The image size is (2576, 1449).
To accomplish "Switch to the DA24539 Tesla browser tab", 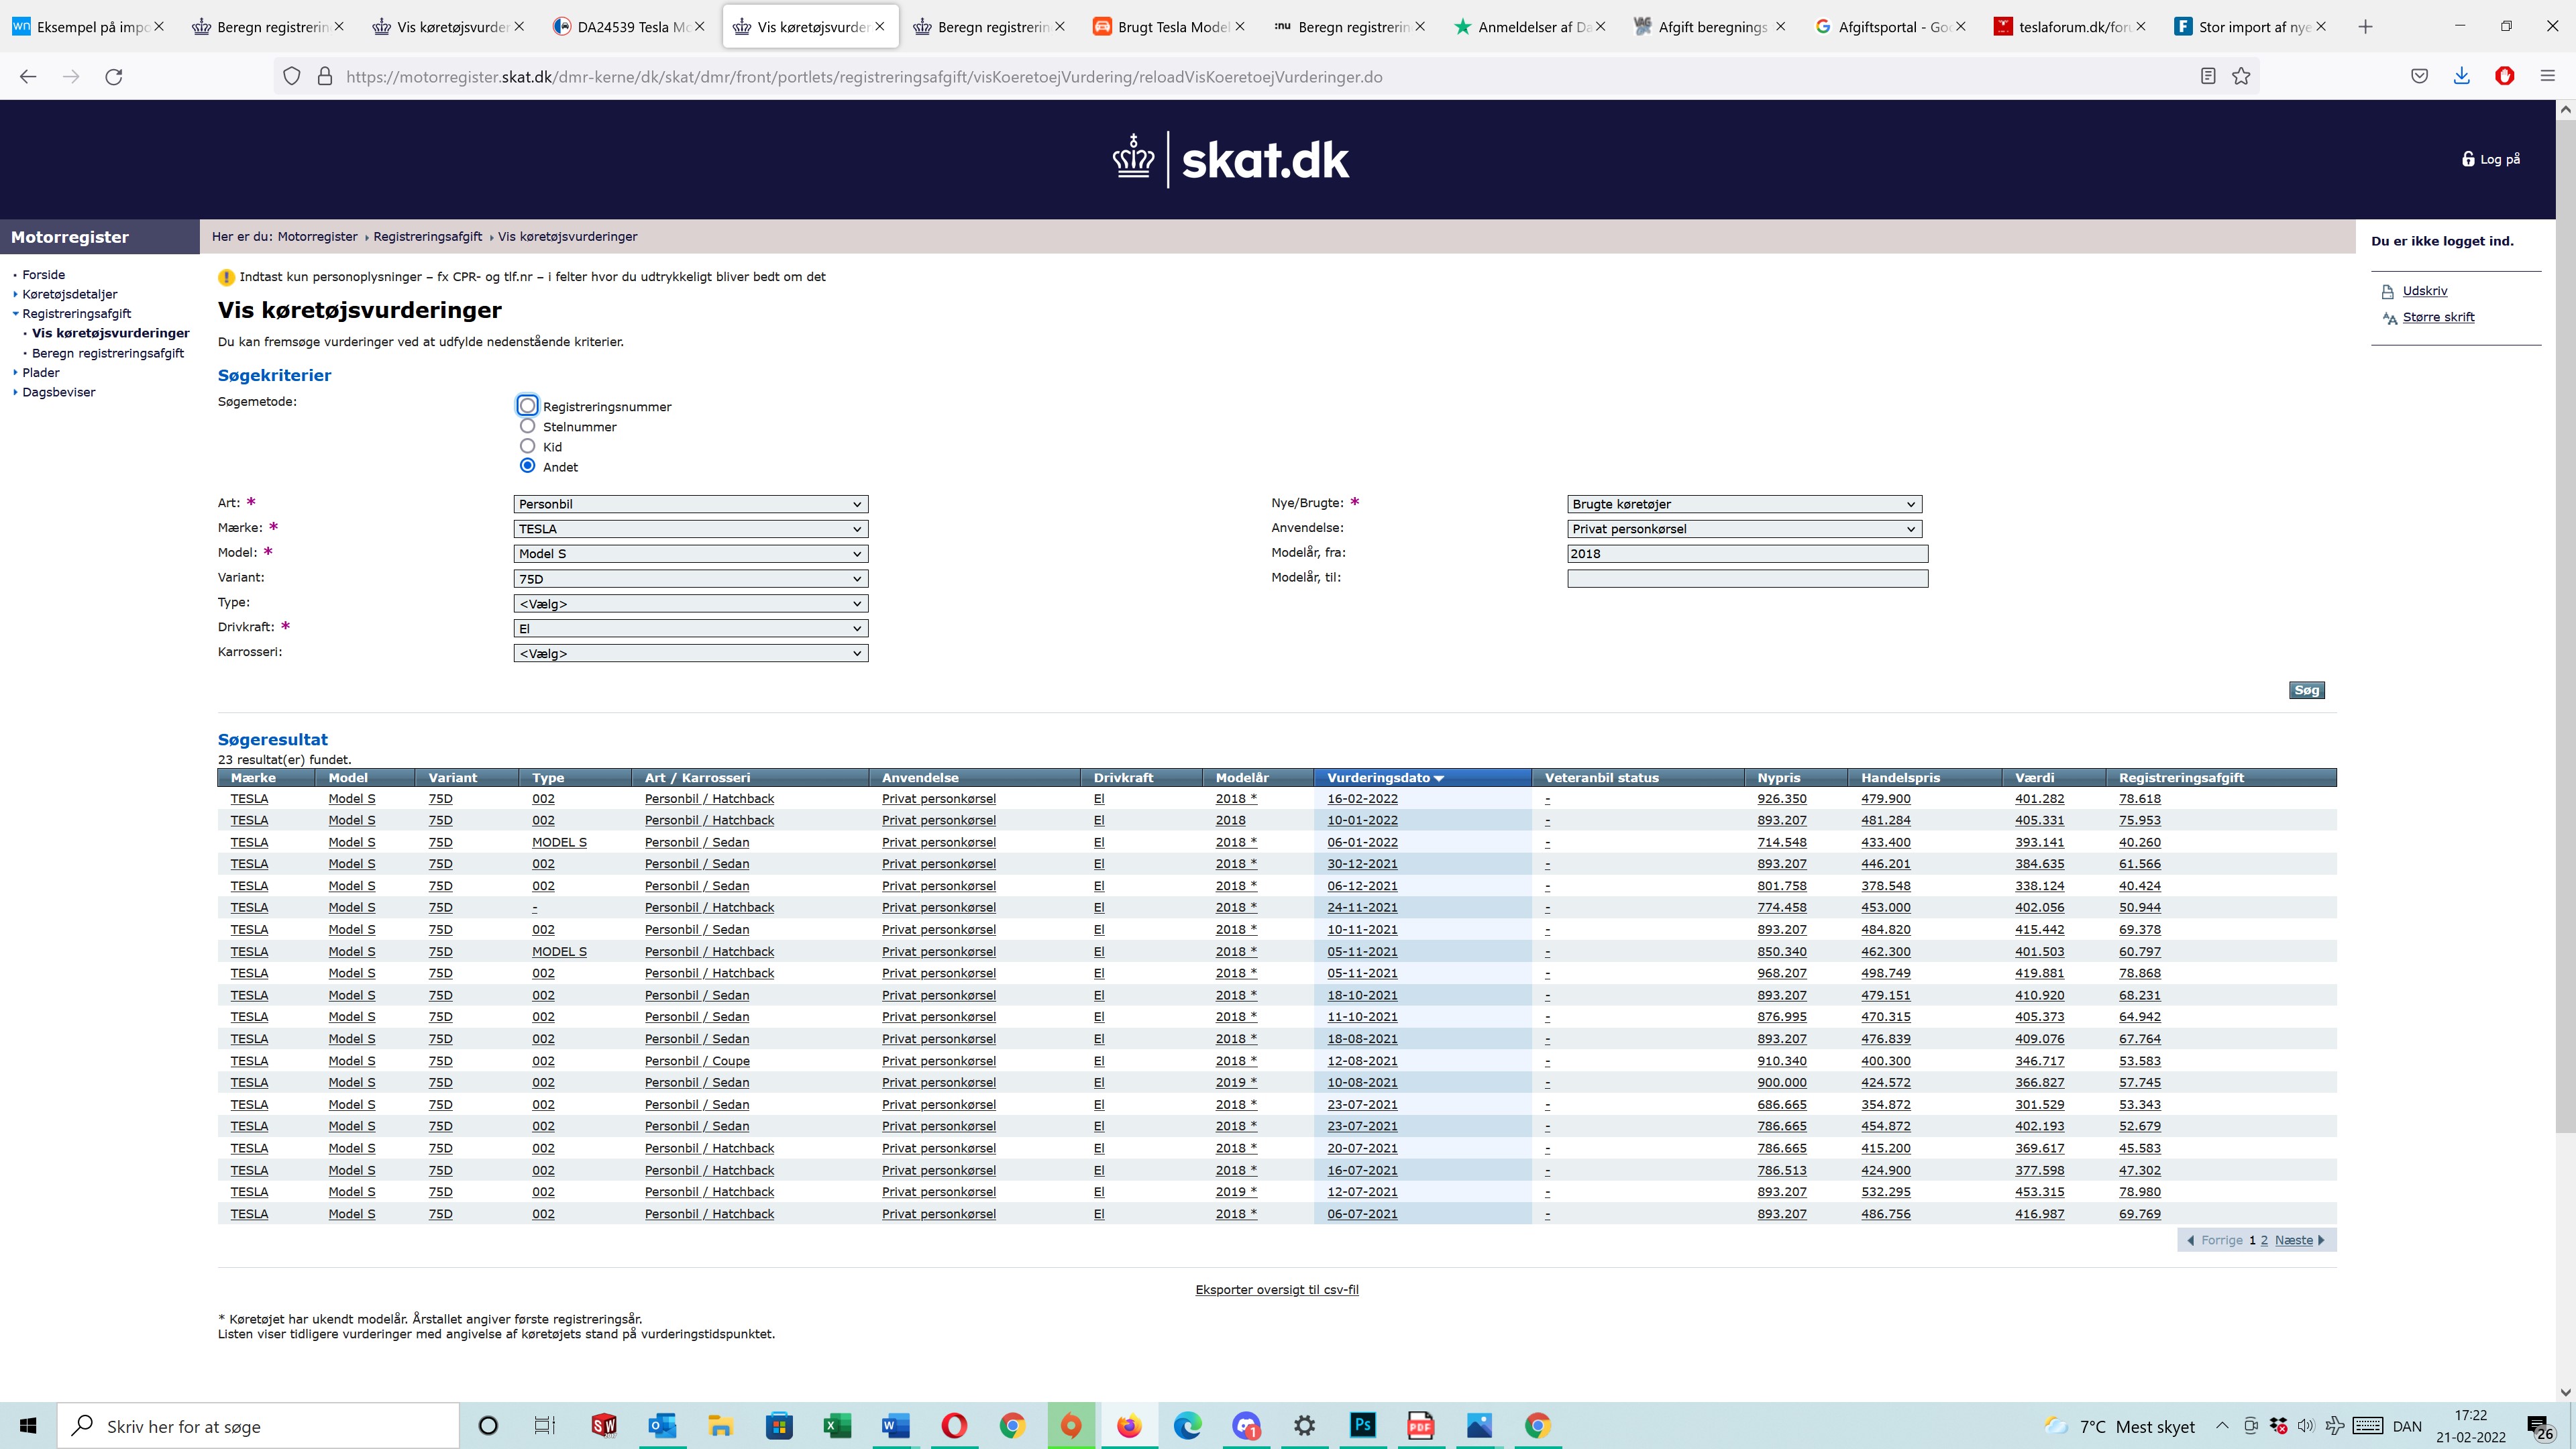I will click(x=630, y=27).
